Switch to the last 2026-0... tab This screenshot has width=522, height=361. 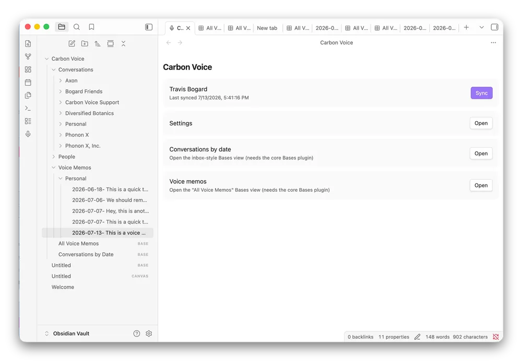[x=444, y=28]
